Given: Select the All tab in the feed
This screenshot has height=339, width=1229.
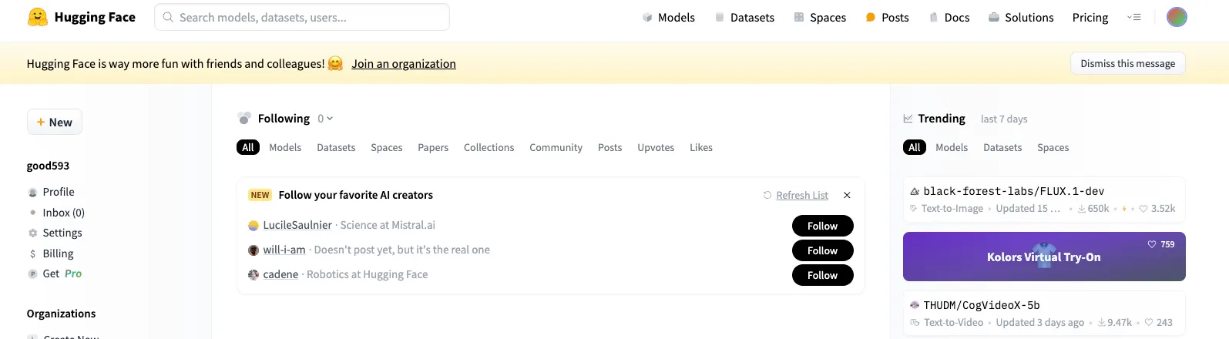Looking at the screenshot, I should tap(248, 147).
